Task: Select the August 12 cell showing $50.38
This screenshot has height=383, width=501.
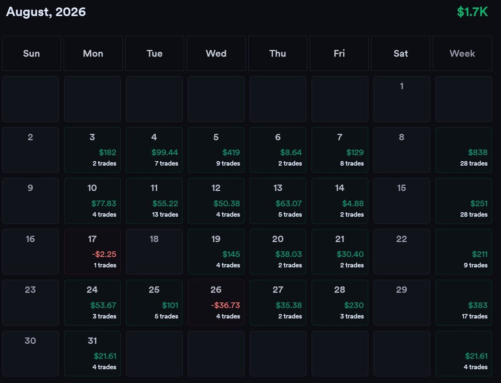Action: click(216, 200)
